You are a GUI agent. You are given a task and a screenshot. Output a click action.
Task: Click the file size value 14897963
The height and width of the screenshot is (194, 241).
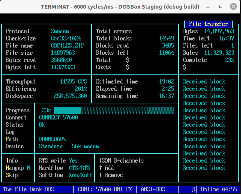click(63, 53)
